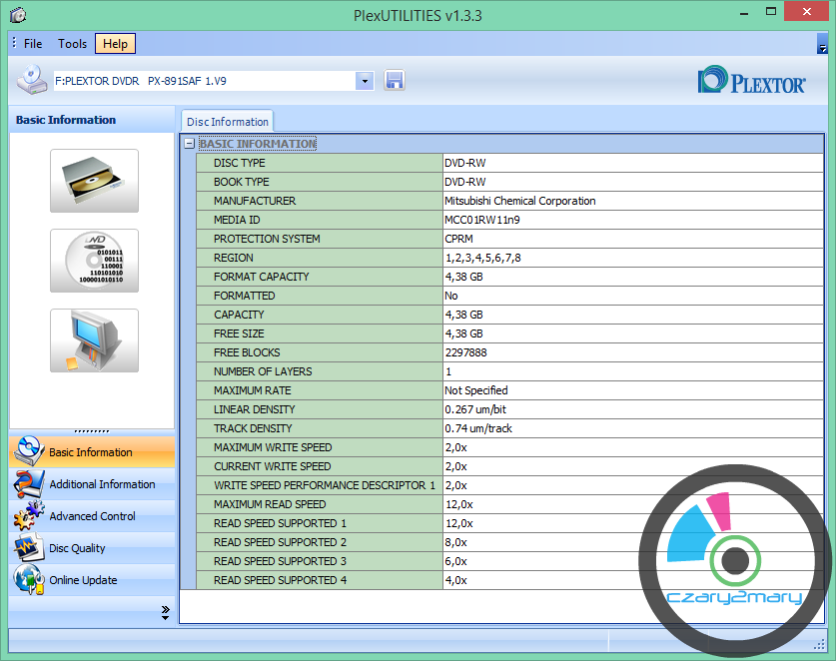Viewport: 836px width, 661px height.
Task: Select the Disc Information tab
Action: point(227,122)
